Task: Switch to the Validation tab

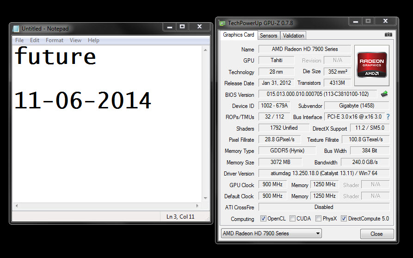Action: (293, 36)
